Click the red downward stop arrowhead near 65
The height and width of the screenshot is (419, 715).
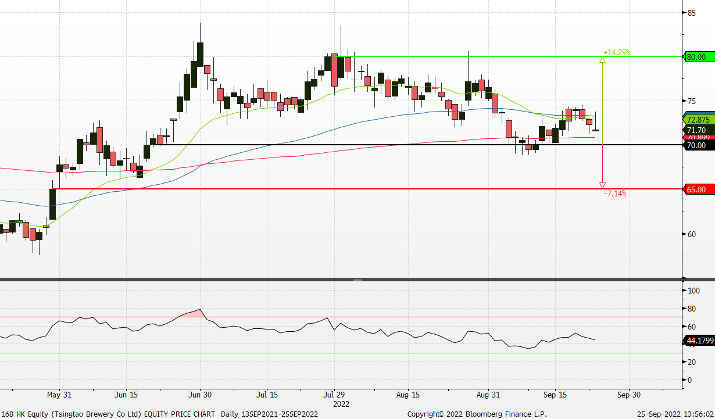pyautogui.click(x=602, y=186)
